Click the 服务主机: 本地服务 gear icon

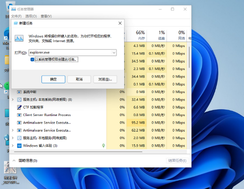coord(19,138)
